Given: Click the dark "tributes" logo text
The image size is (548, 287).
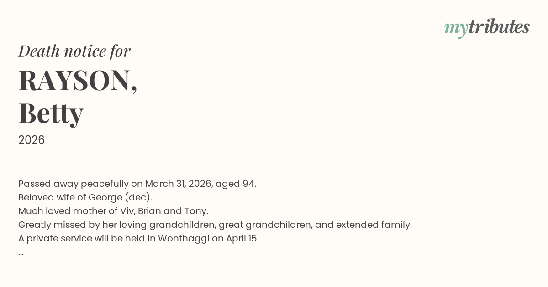Looking at the screenshot, I should (499, 27).
